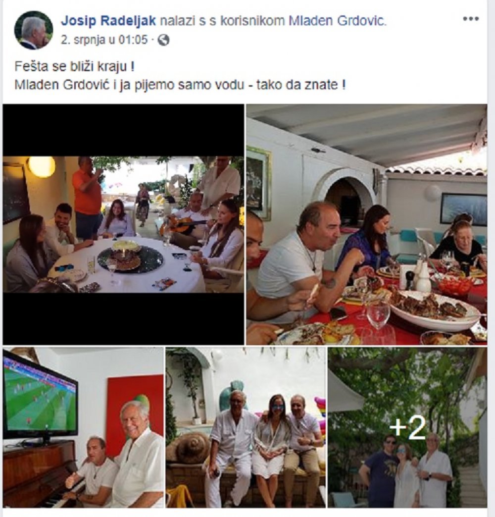Click the man in the orange shirt in the first photo

click(x=87, y=197)
